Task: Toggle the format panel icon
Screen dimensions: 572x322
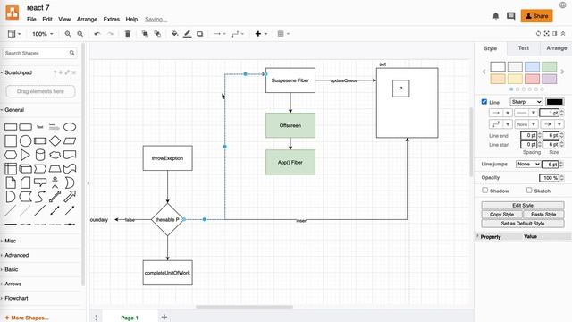Action: pyautogui.click(x=554, y=34)
